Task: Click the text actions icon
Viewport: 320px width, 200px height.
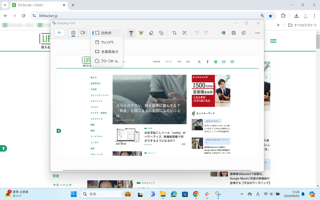Action: click(x=184, y=33)
